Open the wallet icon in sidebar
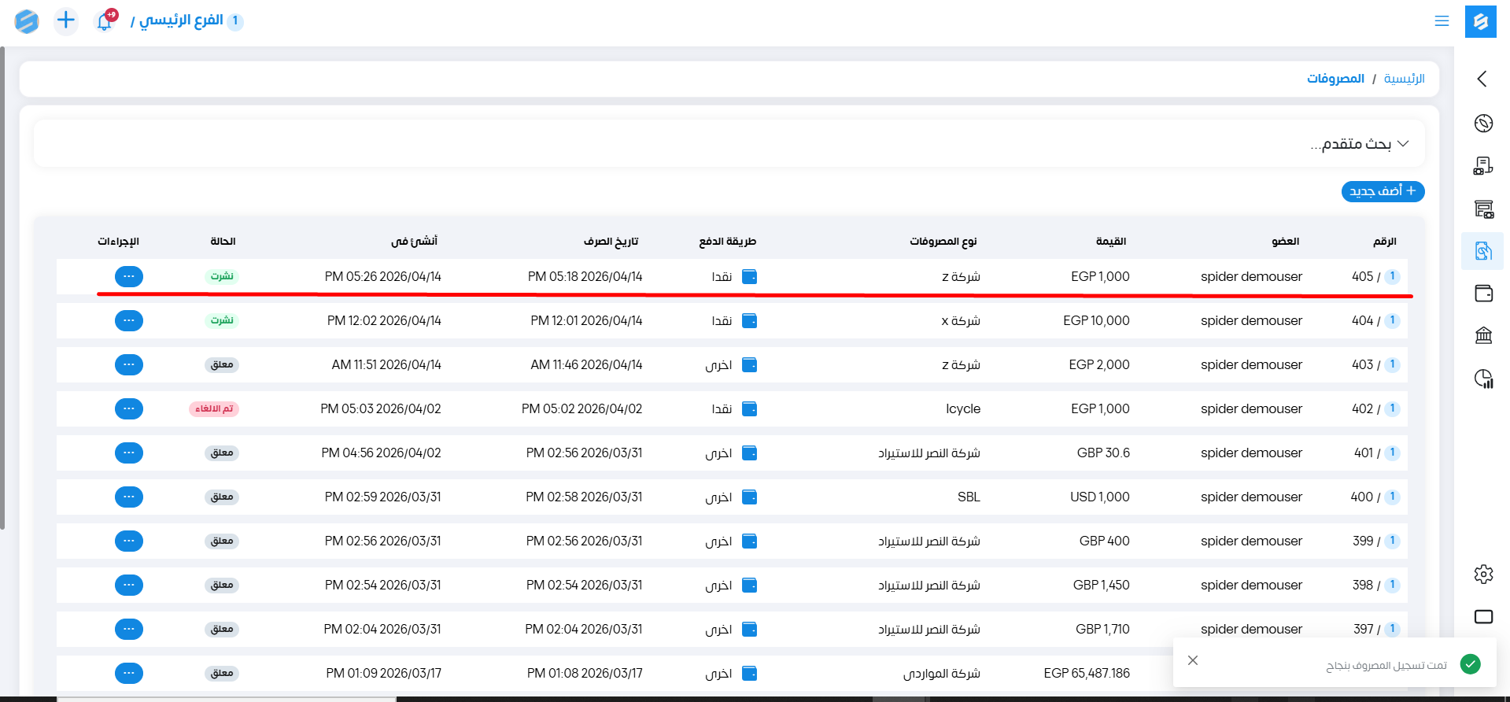This screenshot has height=702, width=1510. (x=1483, y=294)
